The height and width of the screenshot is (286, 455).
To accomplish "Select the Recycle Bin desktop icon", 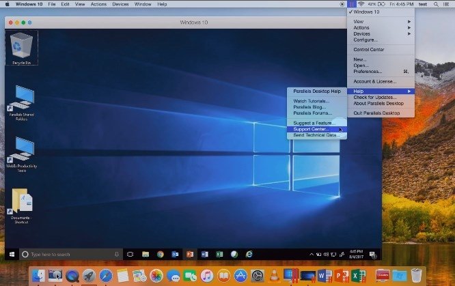I will tap(21, 48).
